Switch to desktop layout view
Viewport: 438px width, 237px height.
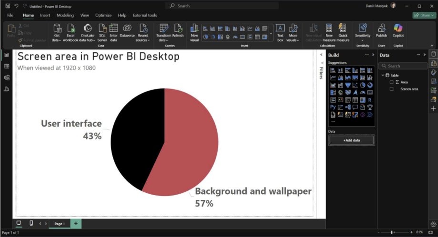(x=19, y=223)
